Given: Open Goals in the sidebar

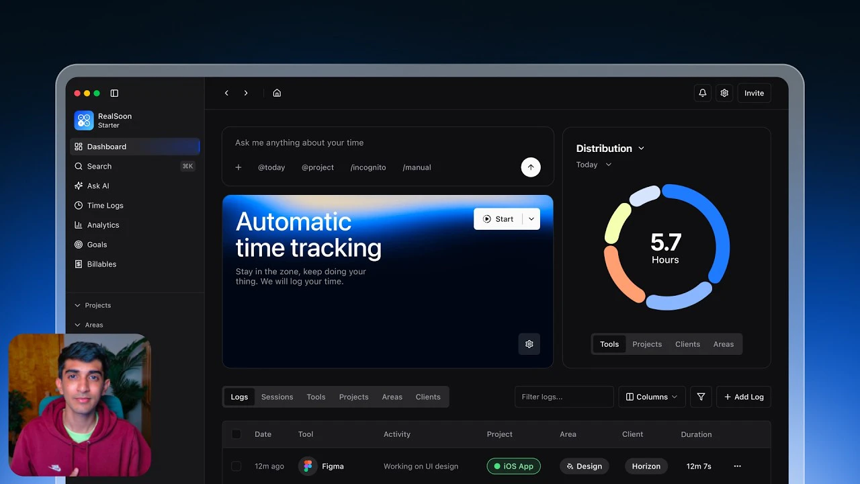Looking at the screenshot, I should click(x=134, y=245).
